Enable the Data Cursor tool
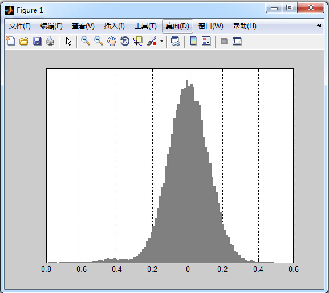329x293 pixels. [138, 41]
